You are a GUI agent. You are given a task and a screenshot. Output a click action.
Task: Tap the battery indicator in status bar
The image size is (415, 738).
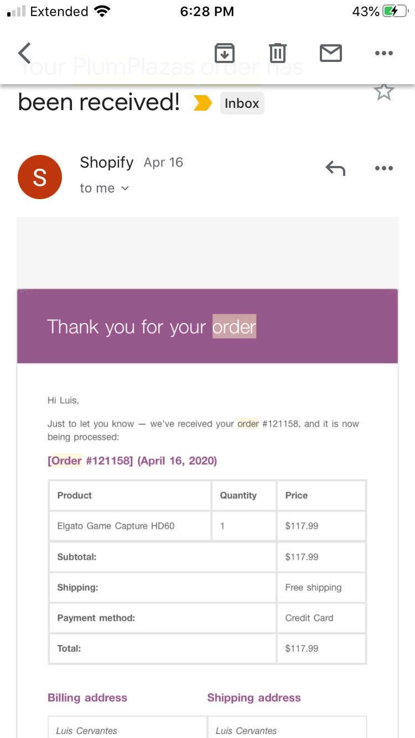click(x=395, y=11)
